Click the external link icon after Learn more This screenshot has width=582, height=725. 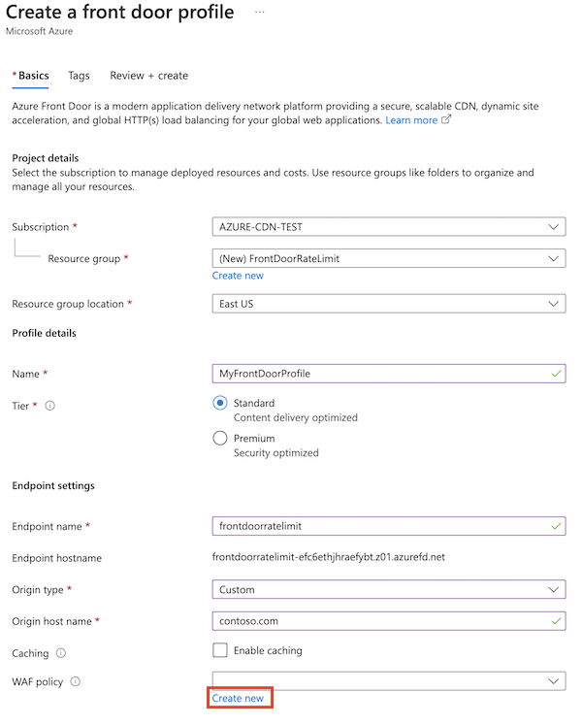point(446,120)
